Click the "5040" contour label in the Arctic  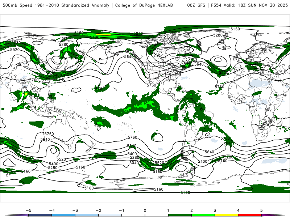[138, 34]
